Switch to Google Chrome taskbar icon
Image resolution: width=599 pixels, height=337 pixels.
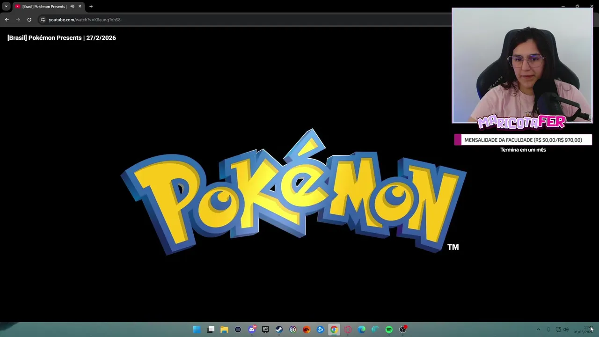[x=334, y=330]
